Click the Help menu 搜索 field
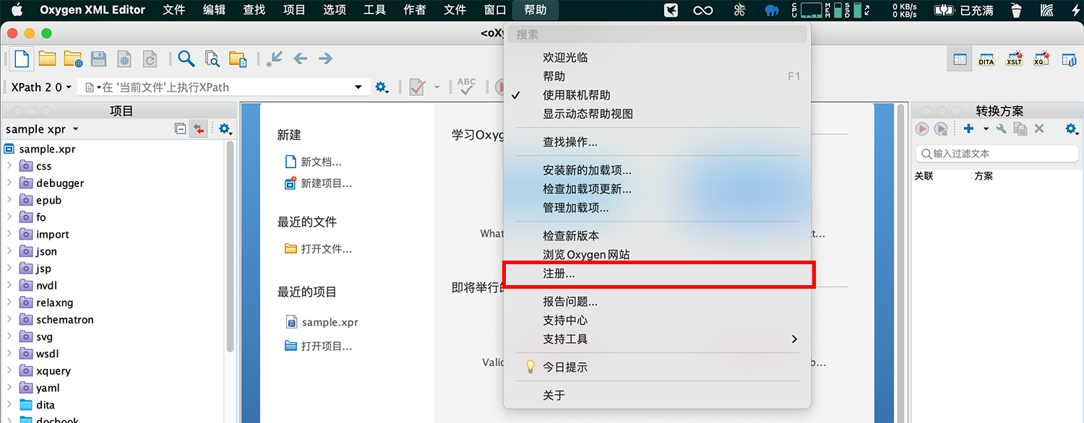Screen dimensions: 1084x423 (x=658, y=34)
